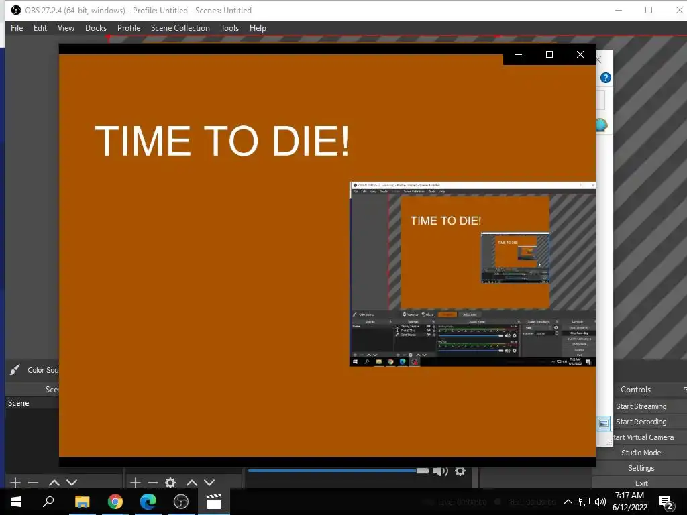687x515 pixels.
Task: Open the system volume tray icon
Action: click(600, 502)
